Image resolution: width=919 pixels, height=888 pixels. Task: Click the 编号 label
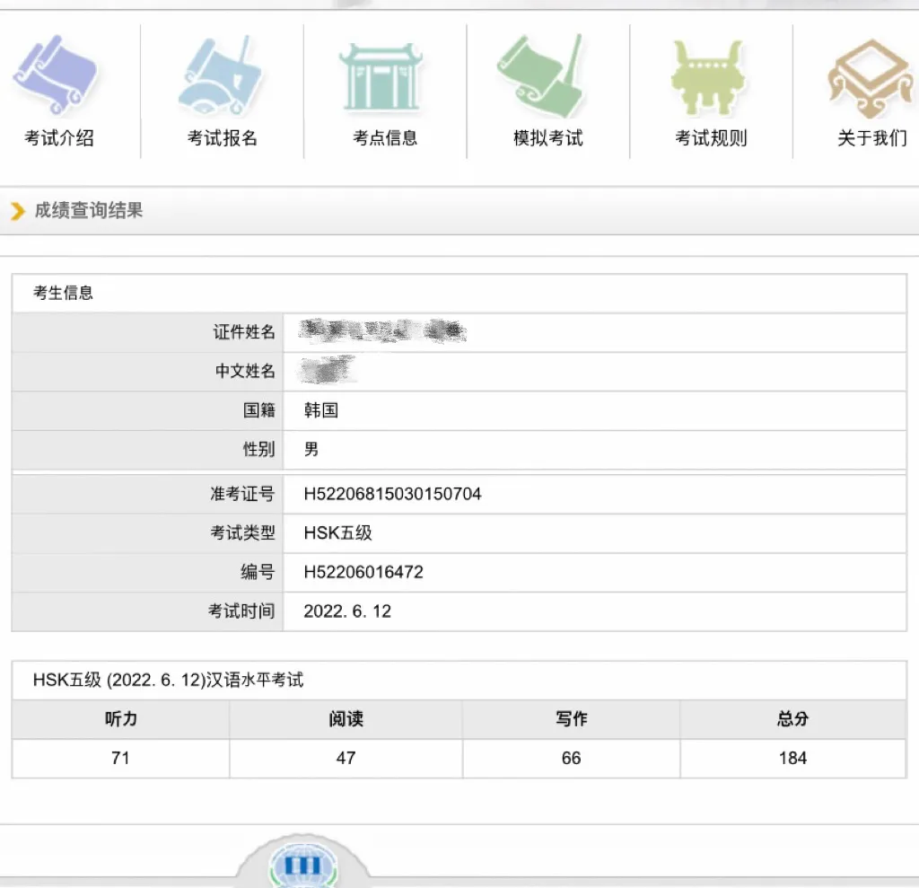pyautogui.click(x=258, y=572)
